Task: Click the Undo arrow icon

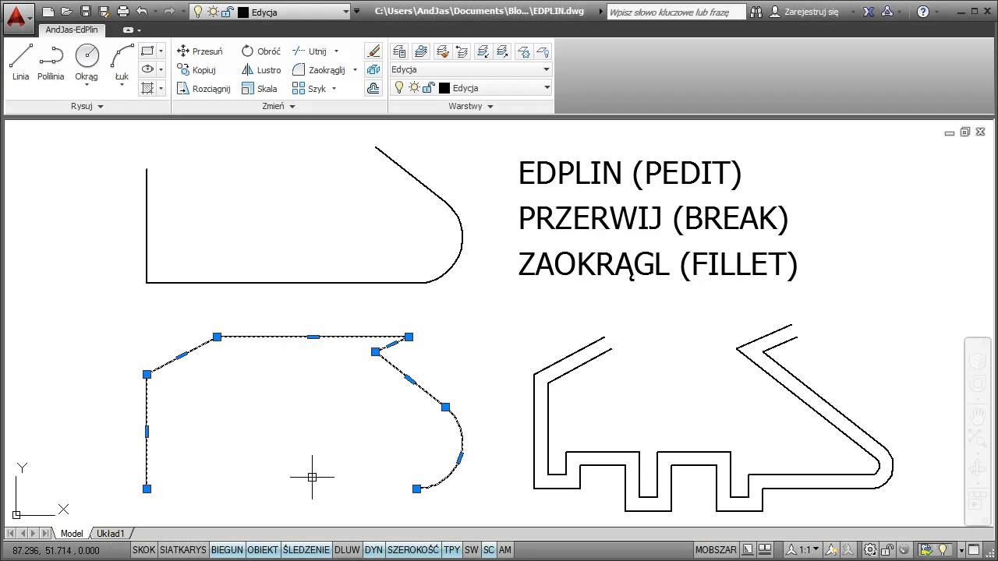Action: [x=141, y=12]
